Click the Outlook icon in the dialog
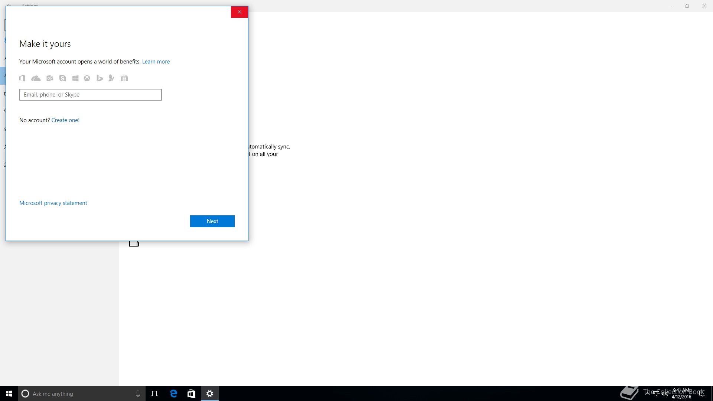This screenshot has width=713, height=401. coord(50,78)
